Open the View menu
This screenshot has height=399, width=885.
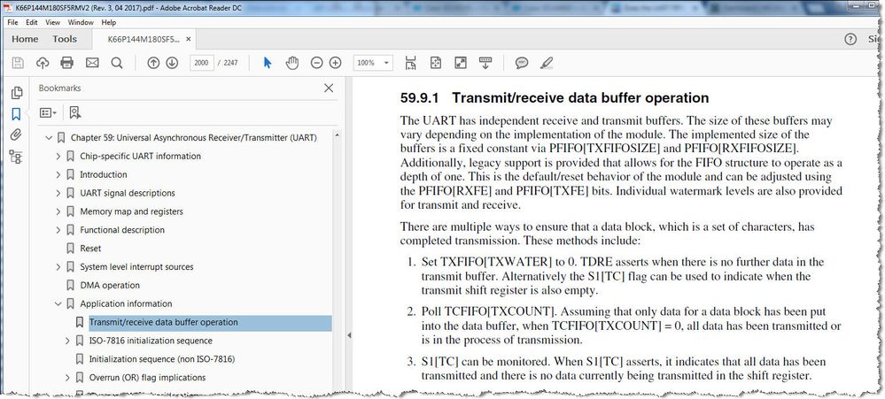click(x=52, y=22)
